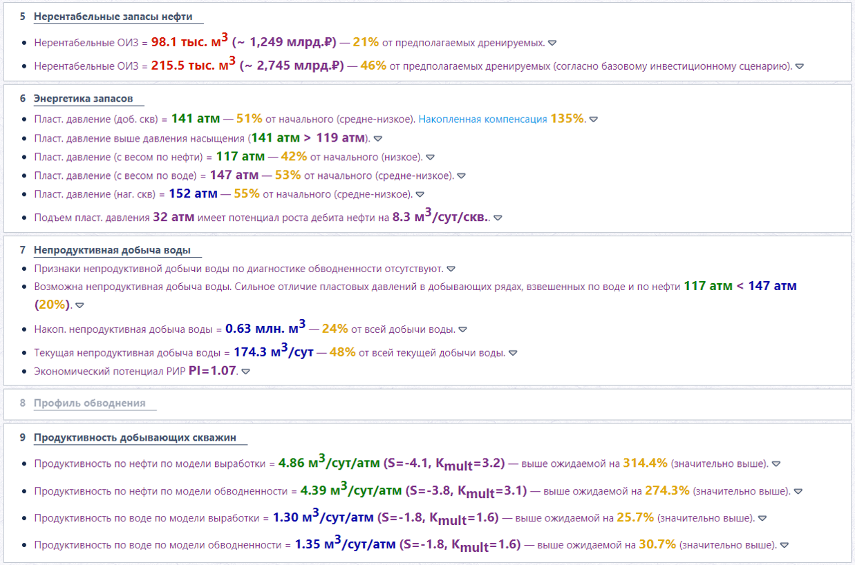The height and width of the screenshot is (565, 855).
Task: Open section heading 'Нерентабельные запасы нефти'
Action: tap(113, 16)
